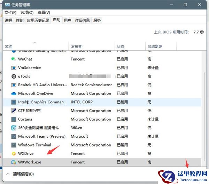The height and width of the screenshot is (184, 209).
Task: Click the Realtek HD Audio icon
Action: pos(14,85)
